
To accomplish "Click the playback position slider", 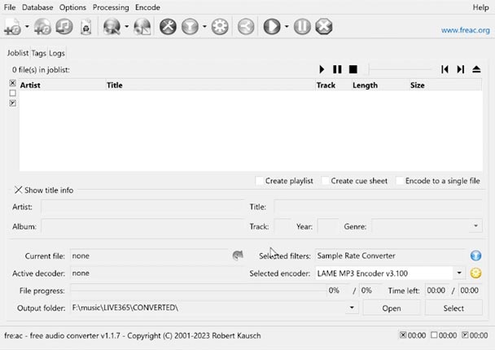I will click(399, 70).
